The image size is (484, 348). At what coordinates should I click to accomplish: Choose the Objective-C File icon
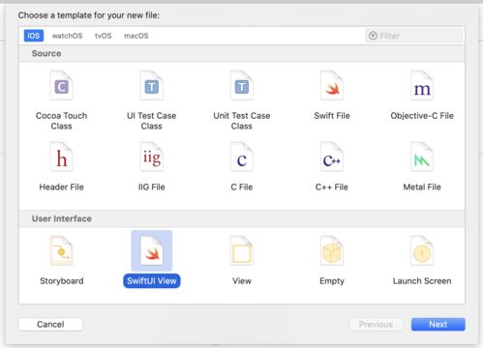click(422, 85)
